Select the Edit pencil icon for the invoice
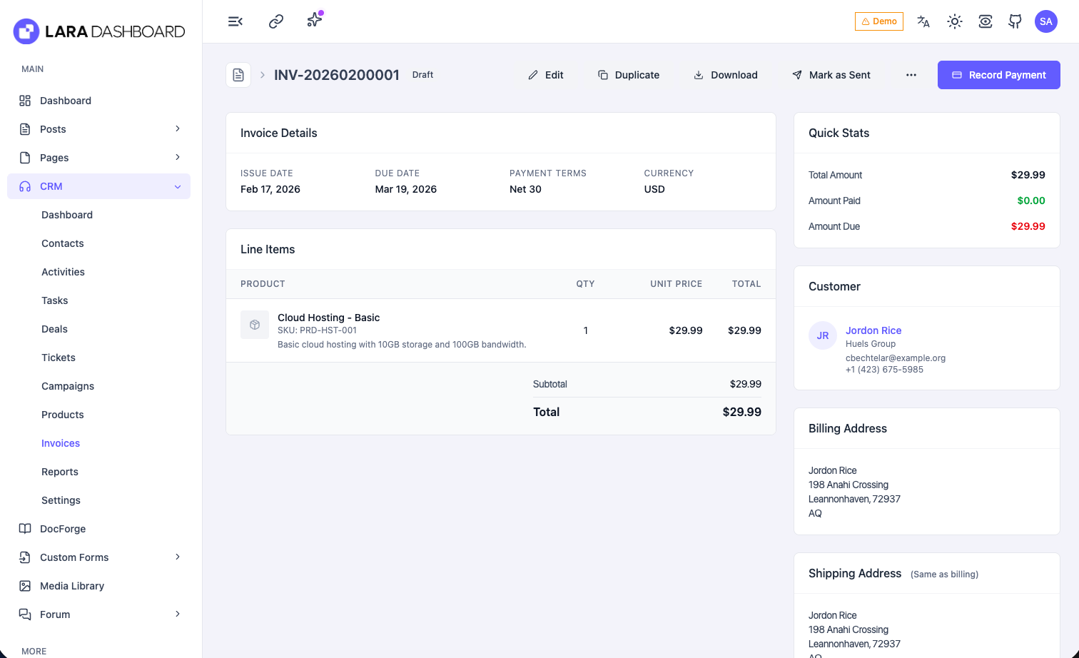The height and width of the screenshot is (658, 1079). click(533, 74)
